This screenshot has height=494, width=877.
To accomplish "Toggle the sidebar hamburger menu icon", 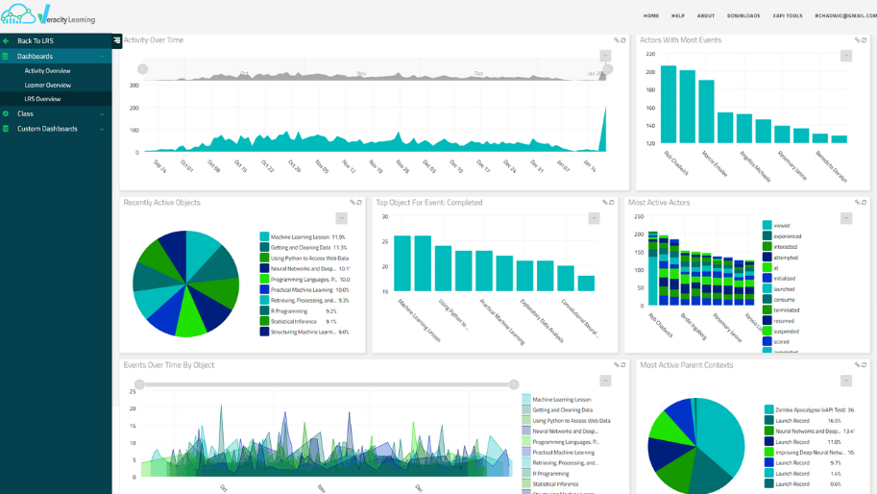I will click(x=116, y=40).
